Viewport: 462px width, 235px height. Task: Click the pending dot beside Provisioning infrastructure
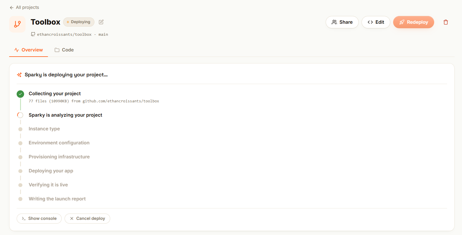click(20, 157)
